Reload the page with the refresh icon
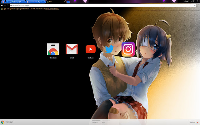Image resolution: width=200 pixels, height=125 pixels. [7, 6]
